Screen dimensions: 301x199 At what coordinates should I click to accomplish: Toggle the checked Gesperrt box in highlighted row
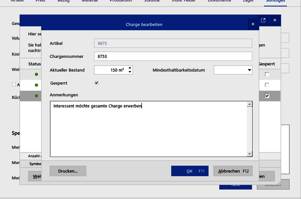[267, 95]
